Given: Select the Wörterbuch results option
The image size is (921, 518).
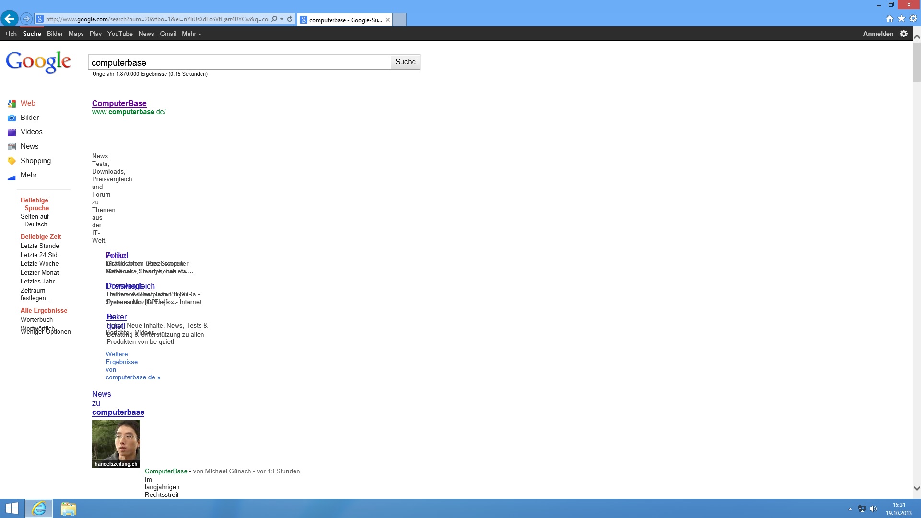Looking at the screenshot, I should 36,319.
